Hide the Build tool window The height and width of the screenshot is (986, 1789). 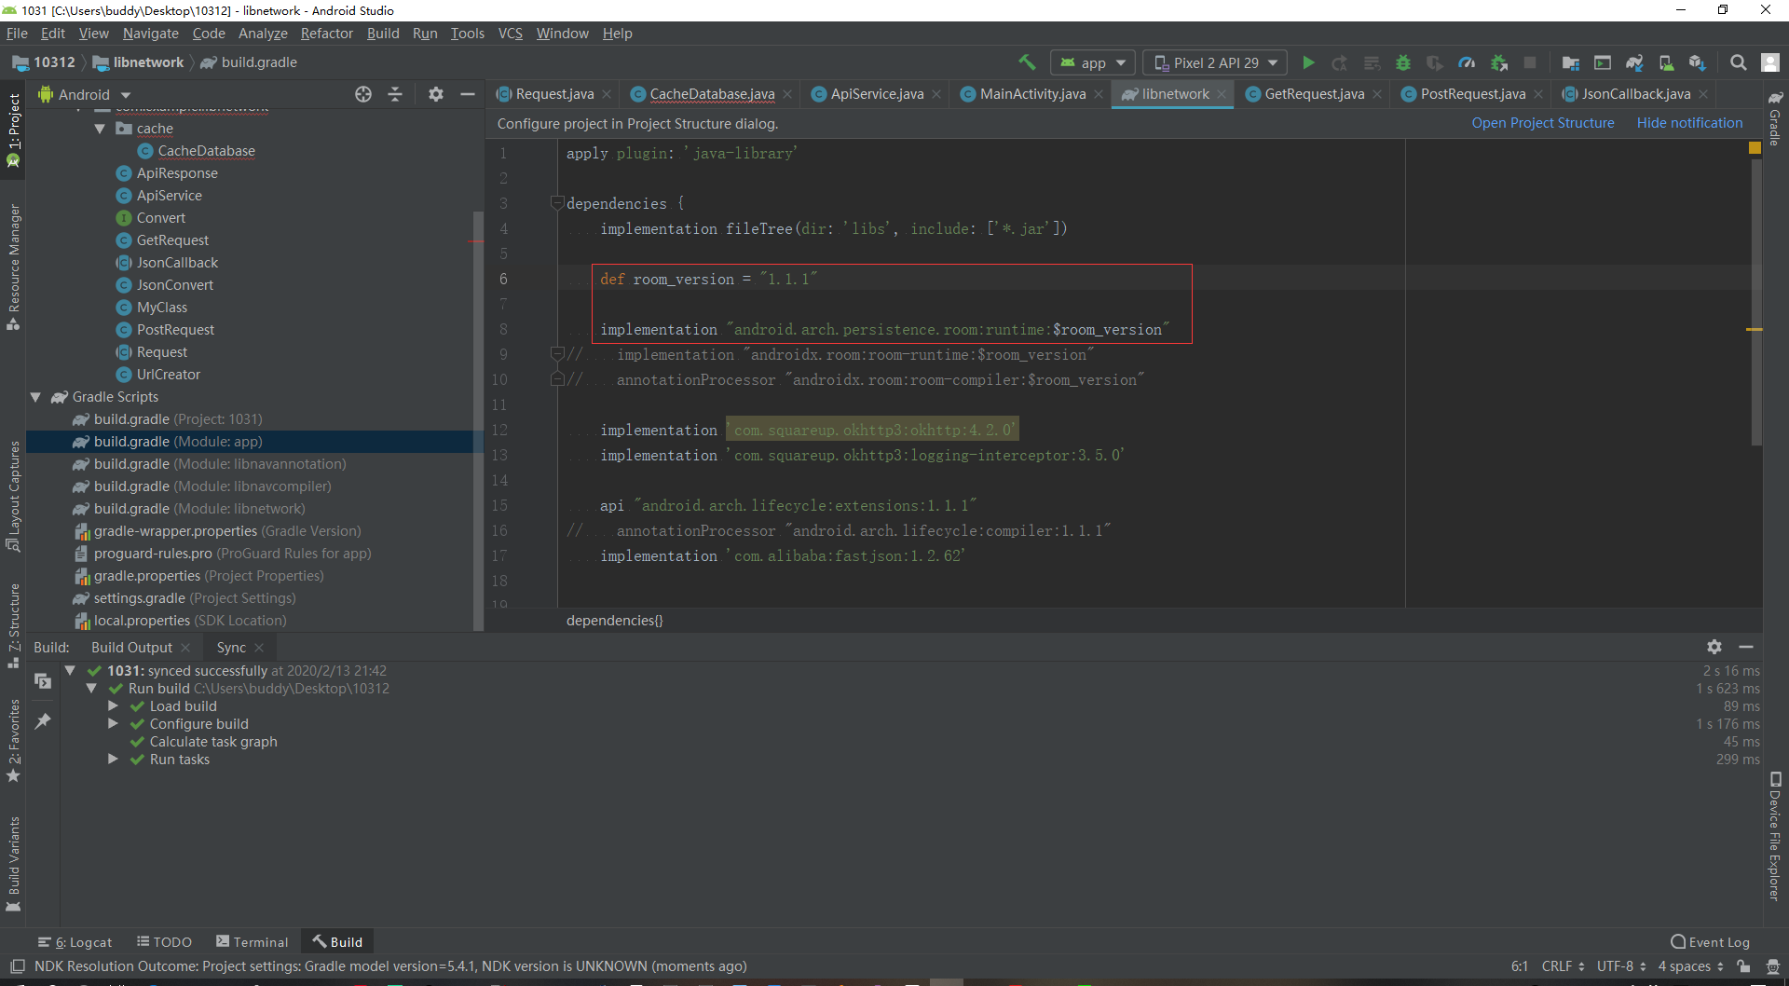(1746, 647)
